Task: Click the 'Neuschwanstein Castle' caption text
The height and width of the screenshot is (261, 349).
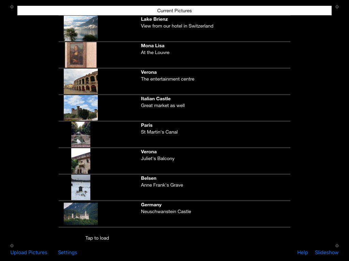Action: (166, 212)
